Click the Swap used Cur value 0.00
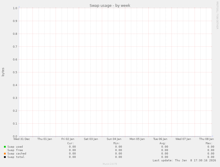Image resolution: width=220 pixels, height=167 pixels. point(72,147)
